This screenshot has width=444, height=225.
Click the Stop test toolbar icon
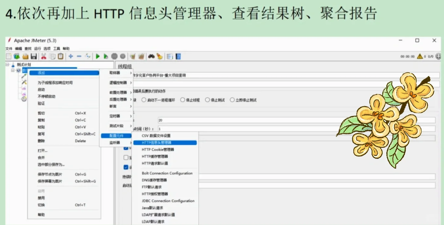pos(114,56)
